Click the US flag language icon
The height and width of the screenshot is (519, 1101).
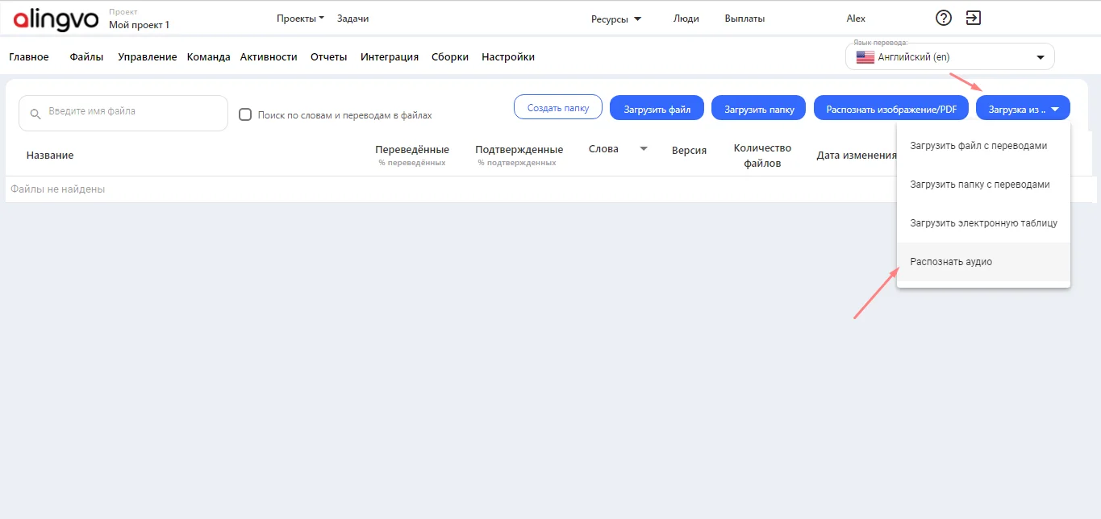[x=865, y=57]
